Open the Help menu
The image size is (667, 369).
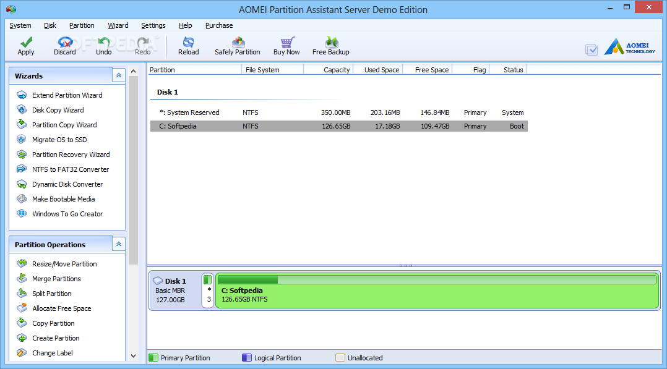tap(185, 25)
